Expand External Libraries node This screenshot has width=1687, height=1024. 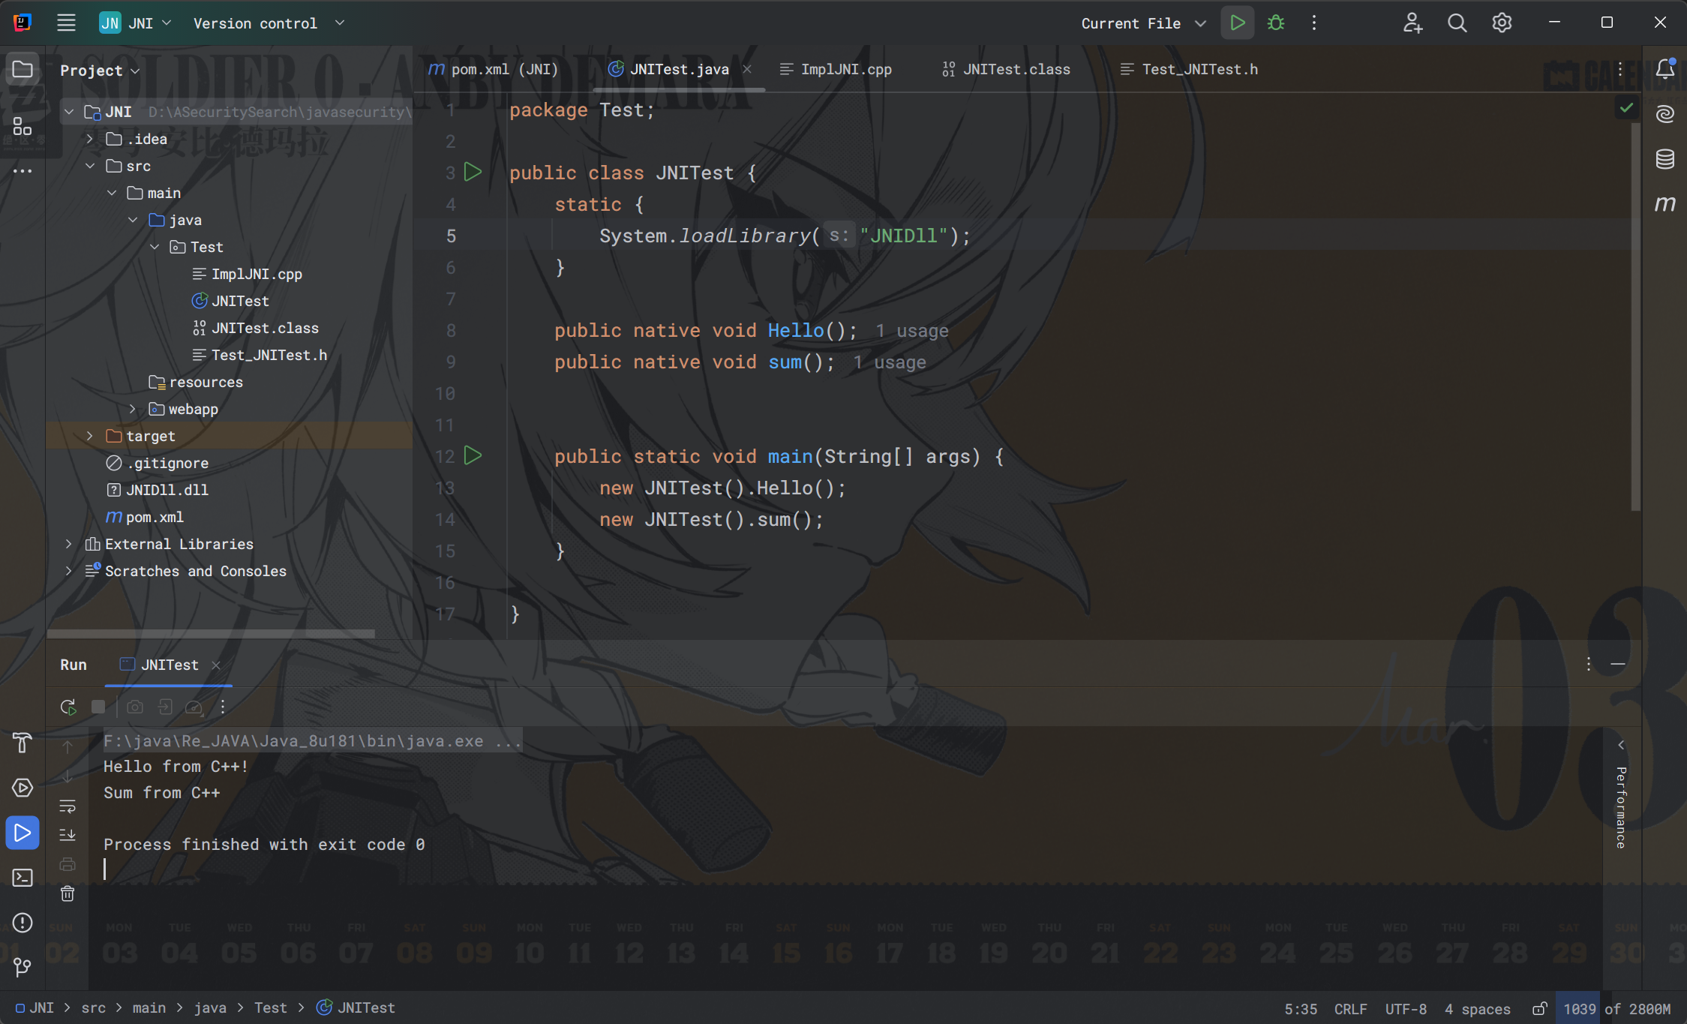(x=68, y=545)
